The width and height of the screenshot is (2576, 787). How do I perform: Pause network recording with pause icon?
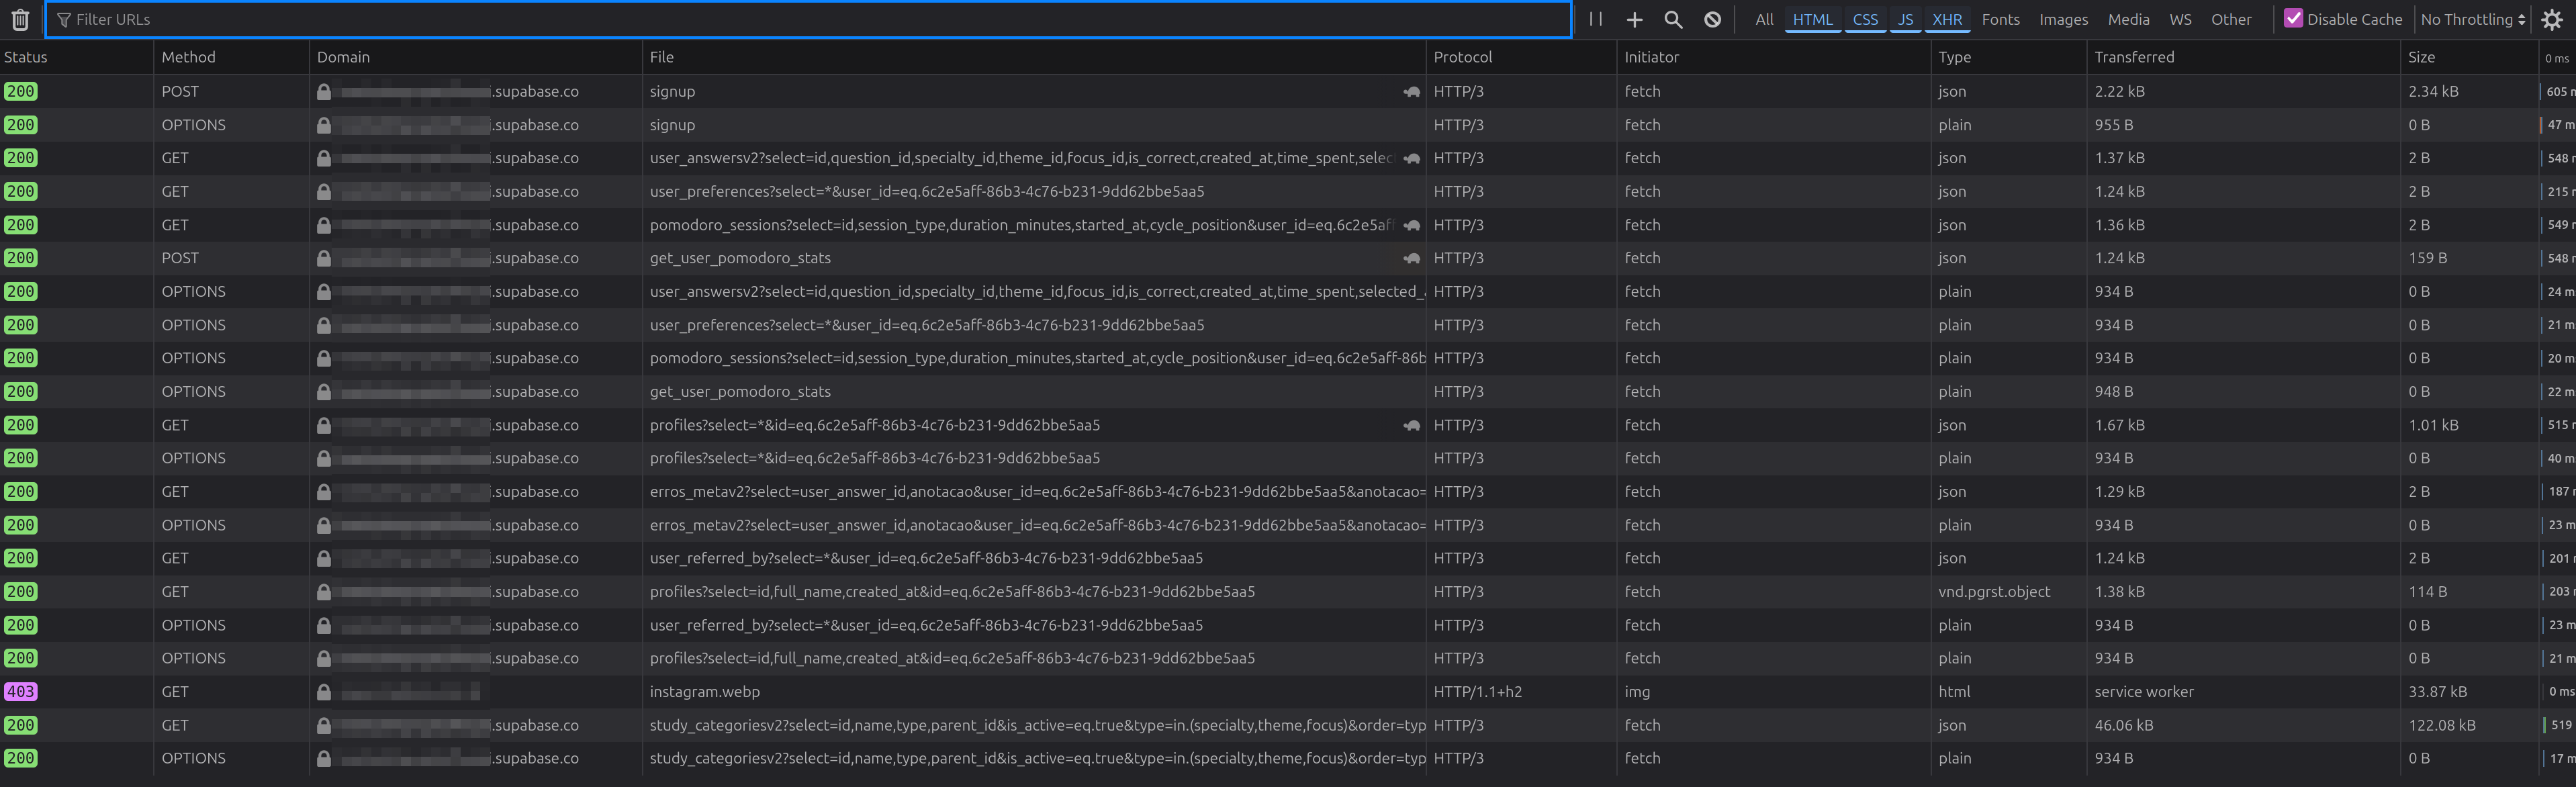click(1595, 19)
